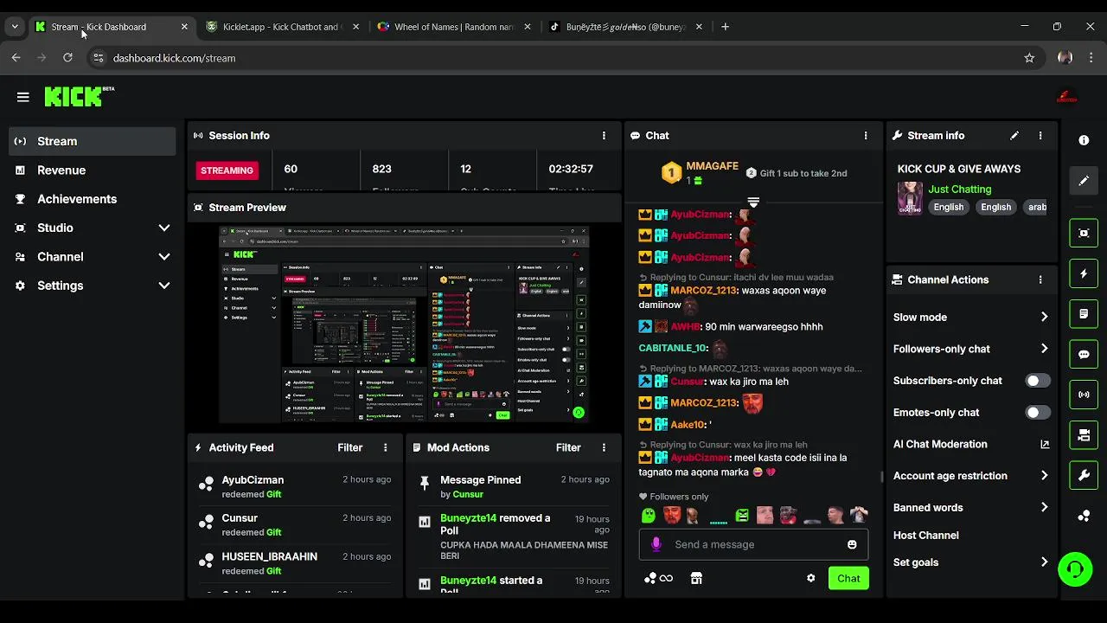Open a new browser tab
This screenshot has width=1107, height=623.
(x=725, y=27)
